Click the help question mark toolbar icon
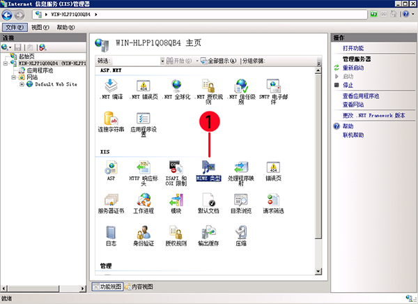 pos(405,14)
